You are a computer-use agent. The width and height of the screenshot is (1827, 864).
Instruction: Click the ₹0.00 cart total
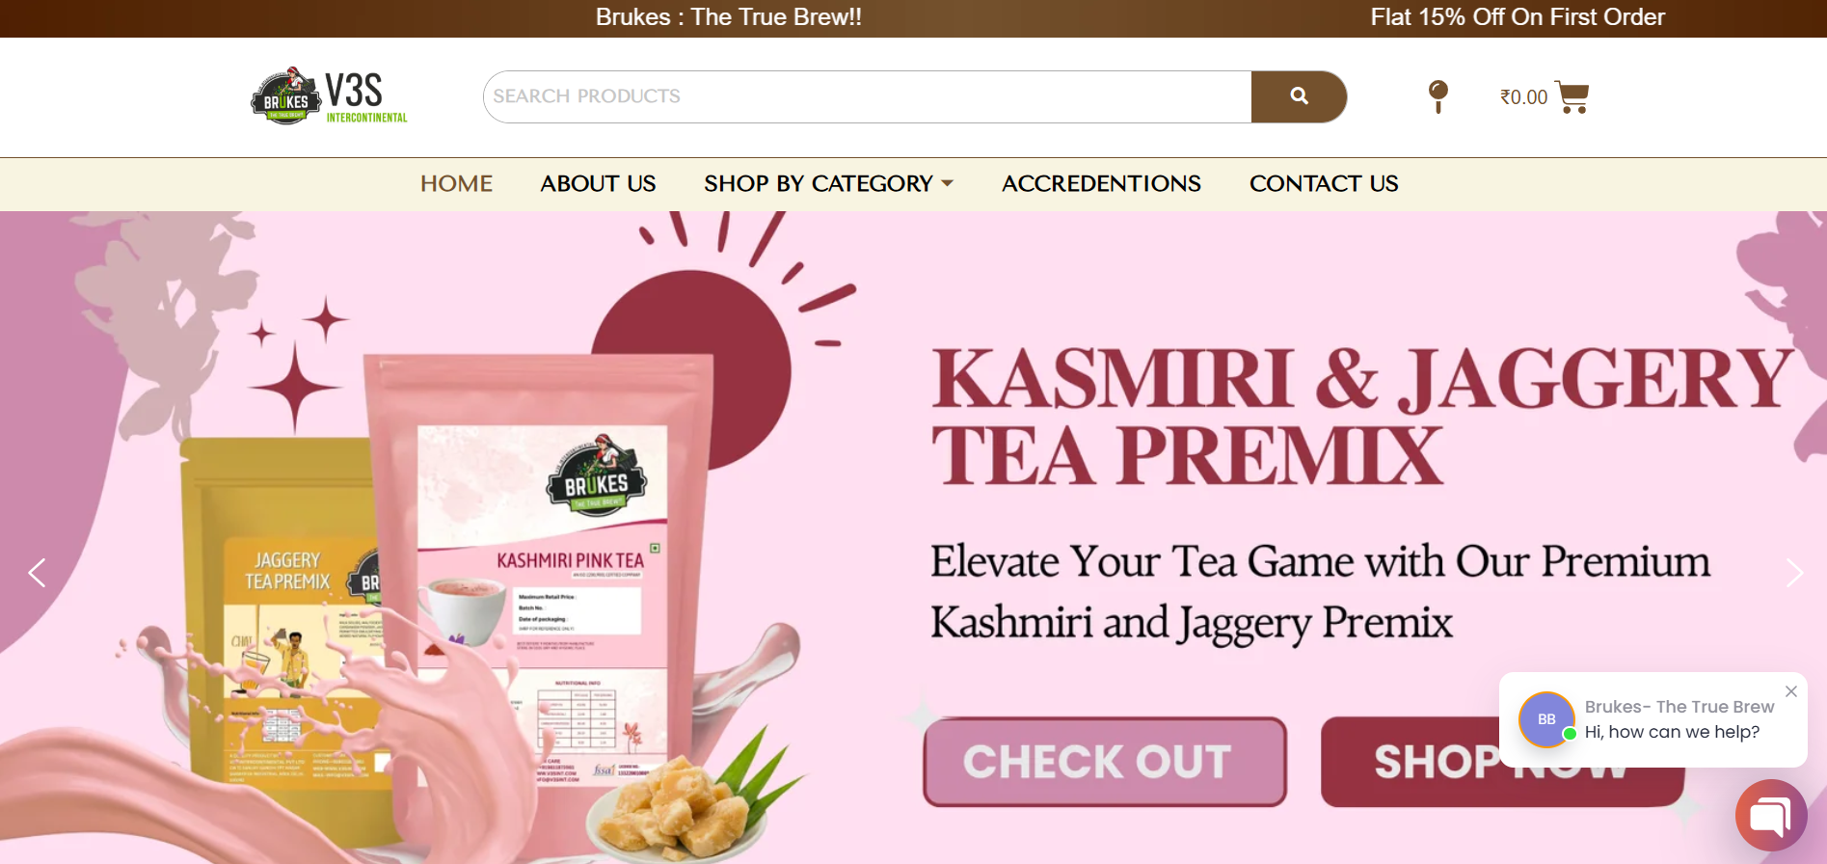(1523, 97)
